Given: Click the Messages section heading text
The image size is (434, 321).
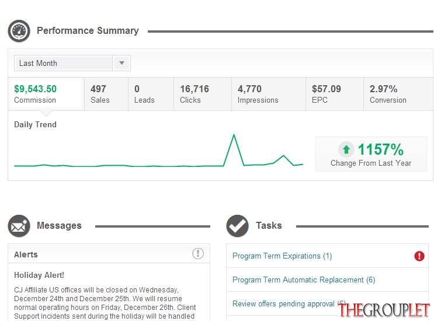Looking at the screenshot, I should click(x=59, y=226).
